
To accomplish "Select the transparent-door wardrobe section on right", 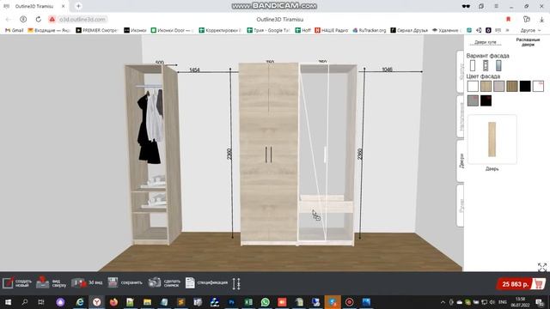I will point(327,154).
